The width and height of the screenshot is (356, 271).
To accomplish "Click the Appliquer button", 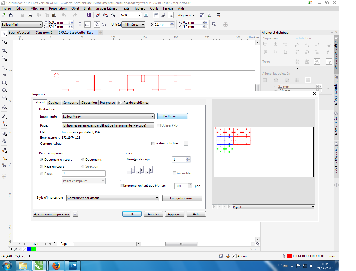I will (175, 214).
